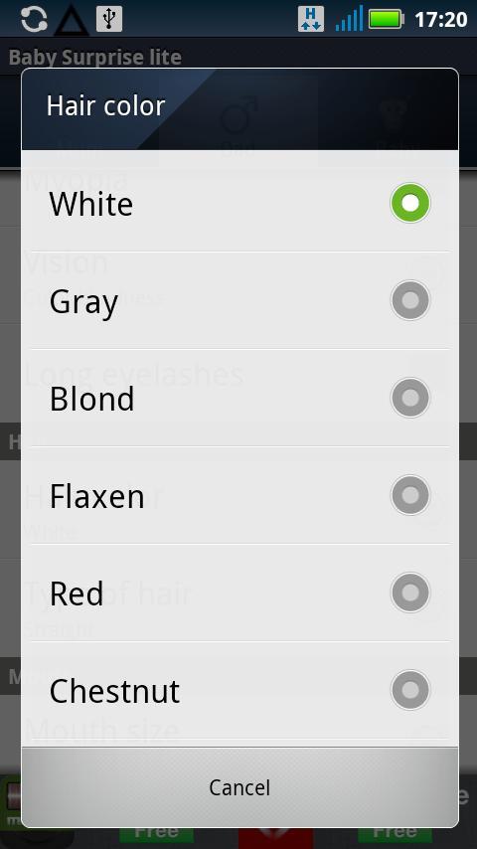The width and height of the screenshot is (477, 849).
Task: Tap the H data network icon
Action: click(x=311, y=19)
